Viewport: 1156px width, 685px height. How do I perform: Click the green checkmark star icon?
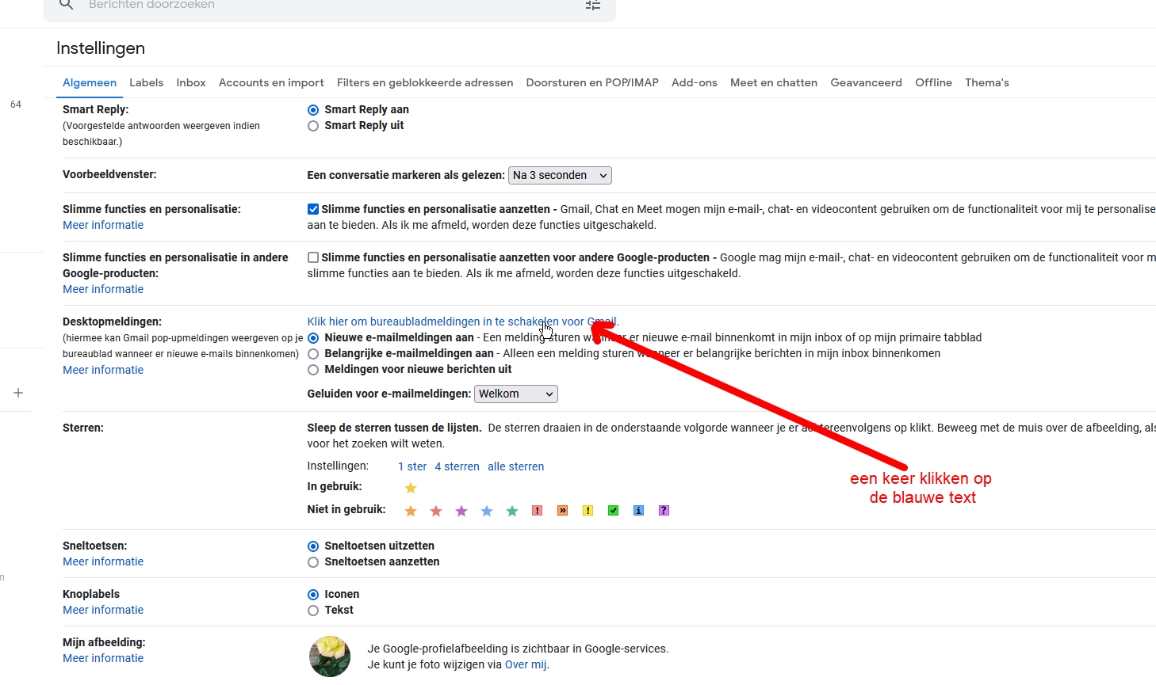(613, 511)
